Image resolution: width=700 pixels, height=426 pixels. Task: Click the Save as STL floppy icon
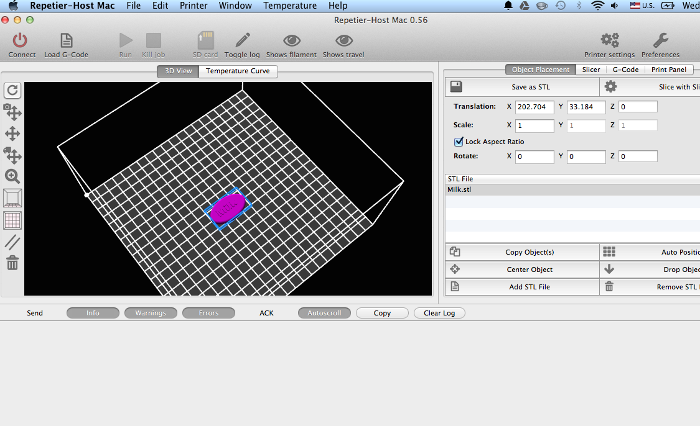point(456,86)
